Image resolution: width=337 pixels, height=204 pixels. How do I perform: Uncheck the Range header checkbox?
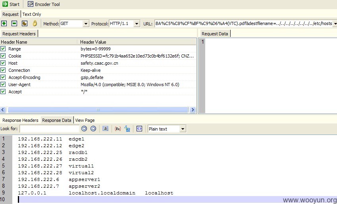point(3,49)
